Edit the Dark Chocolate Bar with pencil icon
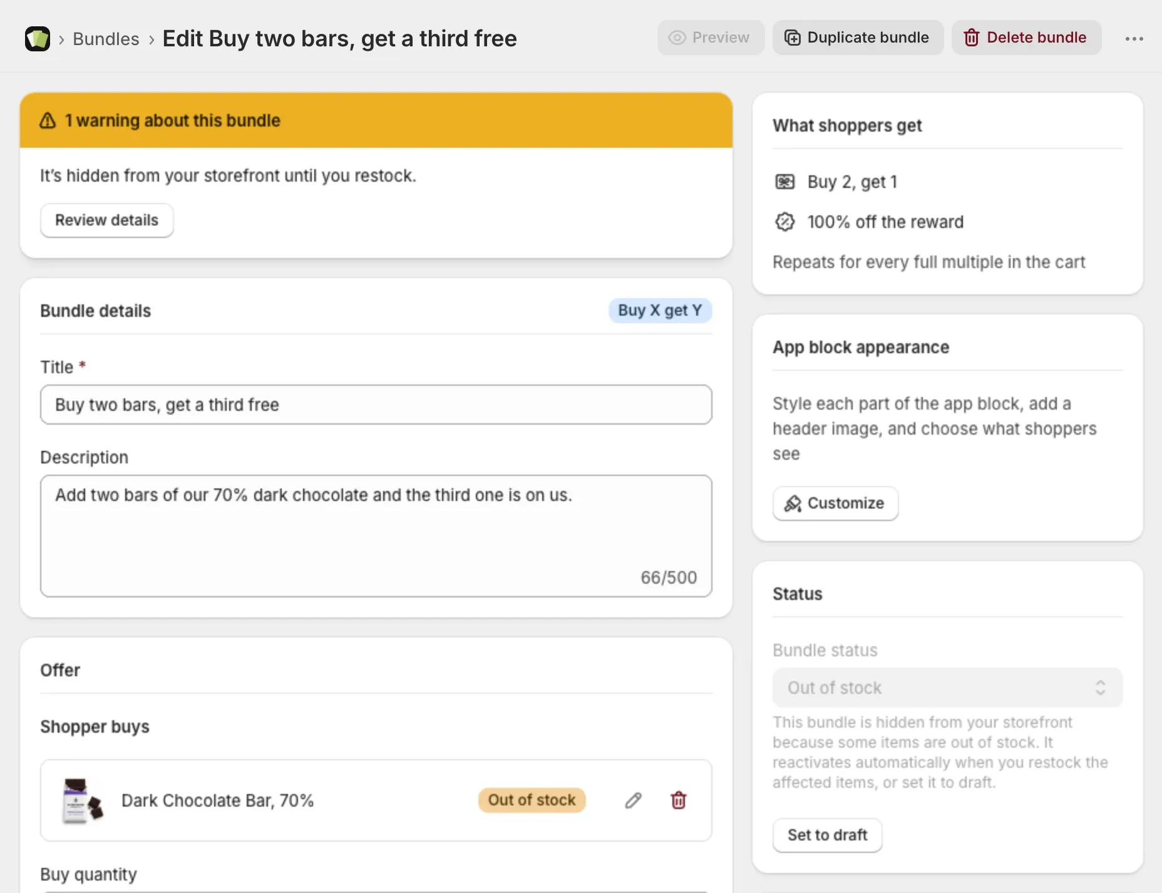This screenshot has width=1162, height=893. pos(633,800)
